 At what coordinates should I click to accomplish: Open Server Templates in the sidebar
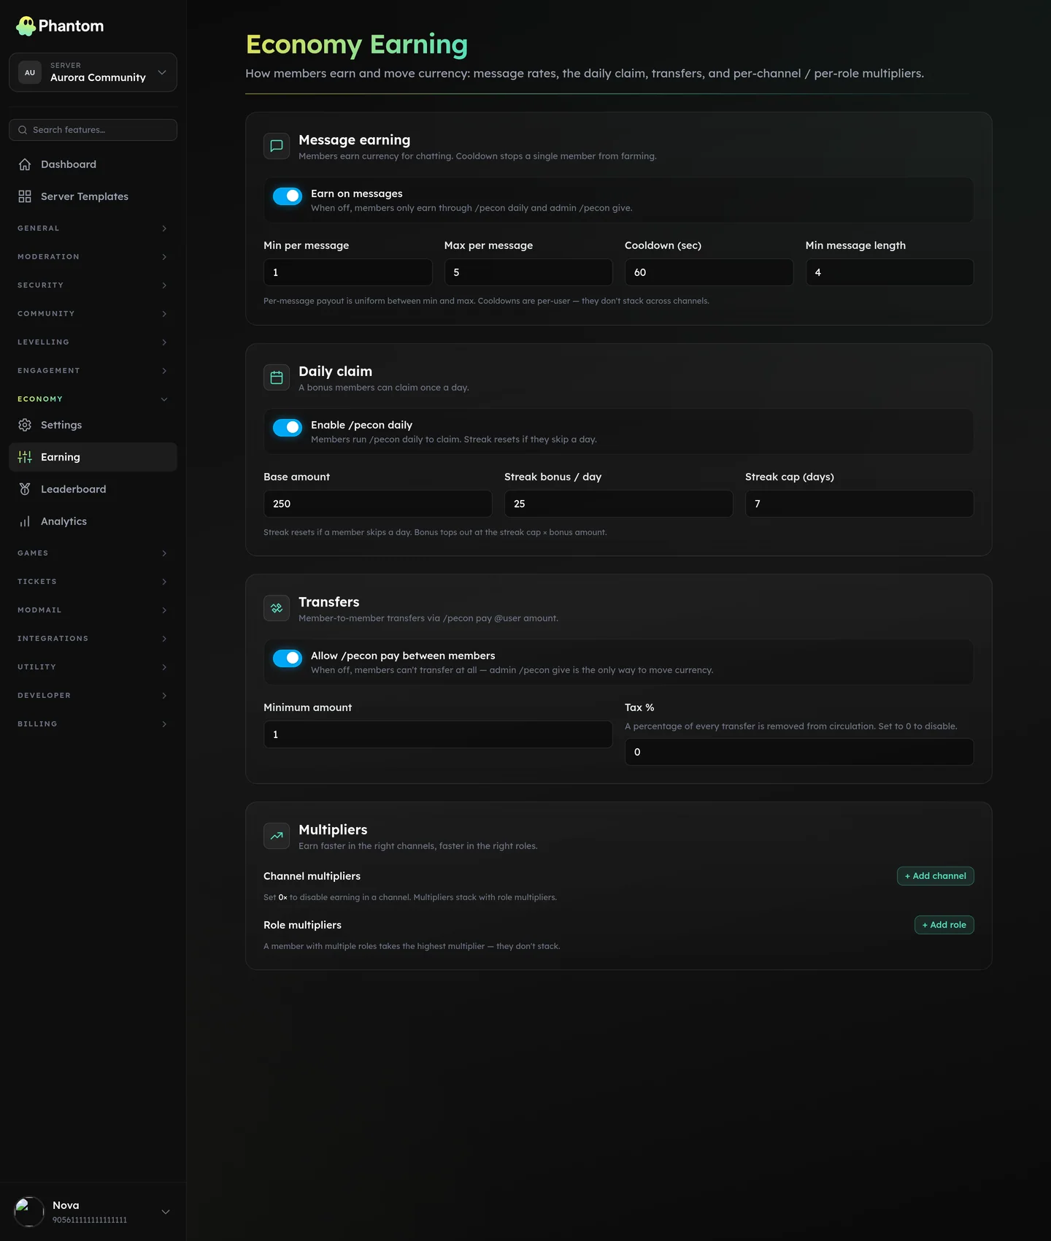click(x=93, y=196)
